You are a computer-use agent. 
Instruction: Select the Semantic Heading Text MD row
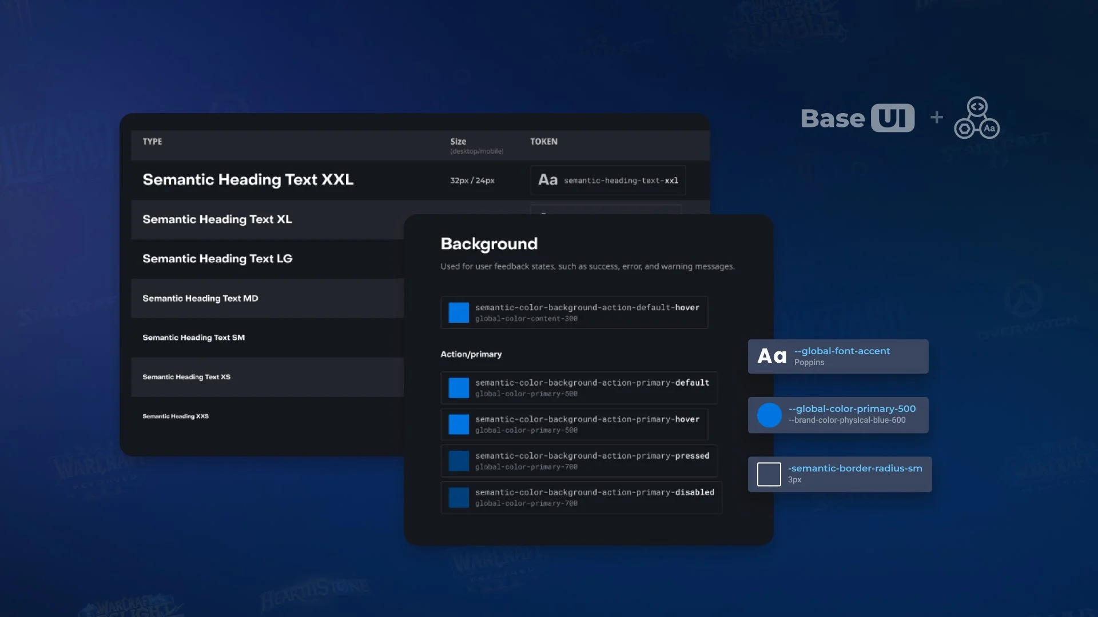pos(200,298)
